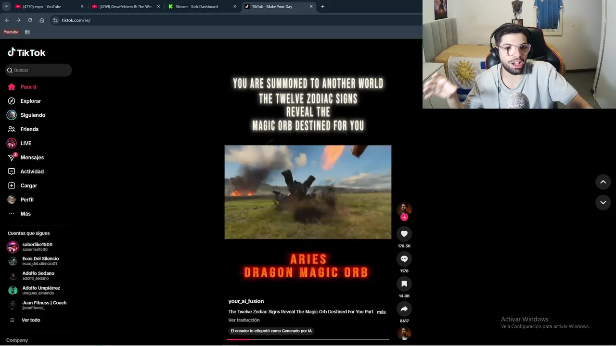Open the sound disc at bottom right
The image size is (616, 346).
click(x=404, y=334)
